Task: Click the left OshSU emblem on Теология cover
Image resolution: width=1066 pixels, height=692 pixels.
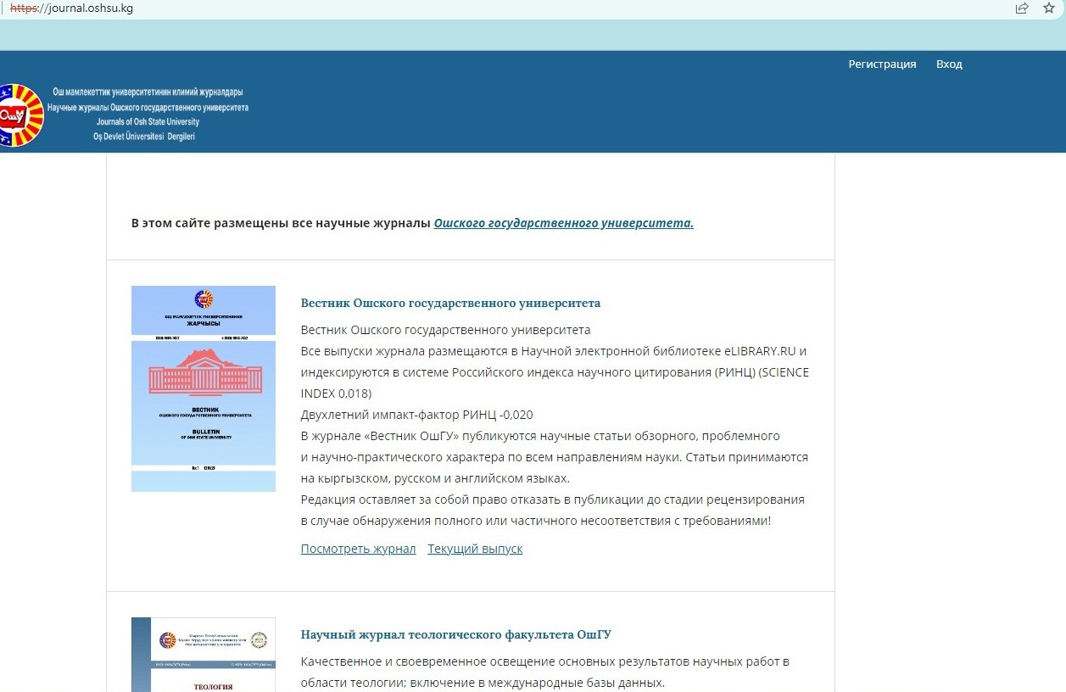Action: pyautogui.click(x=167, y=639)
